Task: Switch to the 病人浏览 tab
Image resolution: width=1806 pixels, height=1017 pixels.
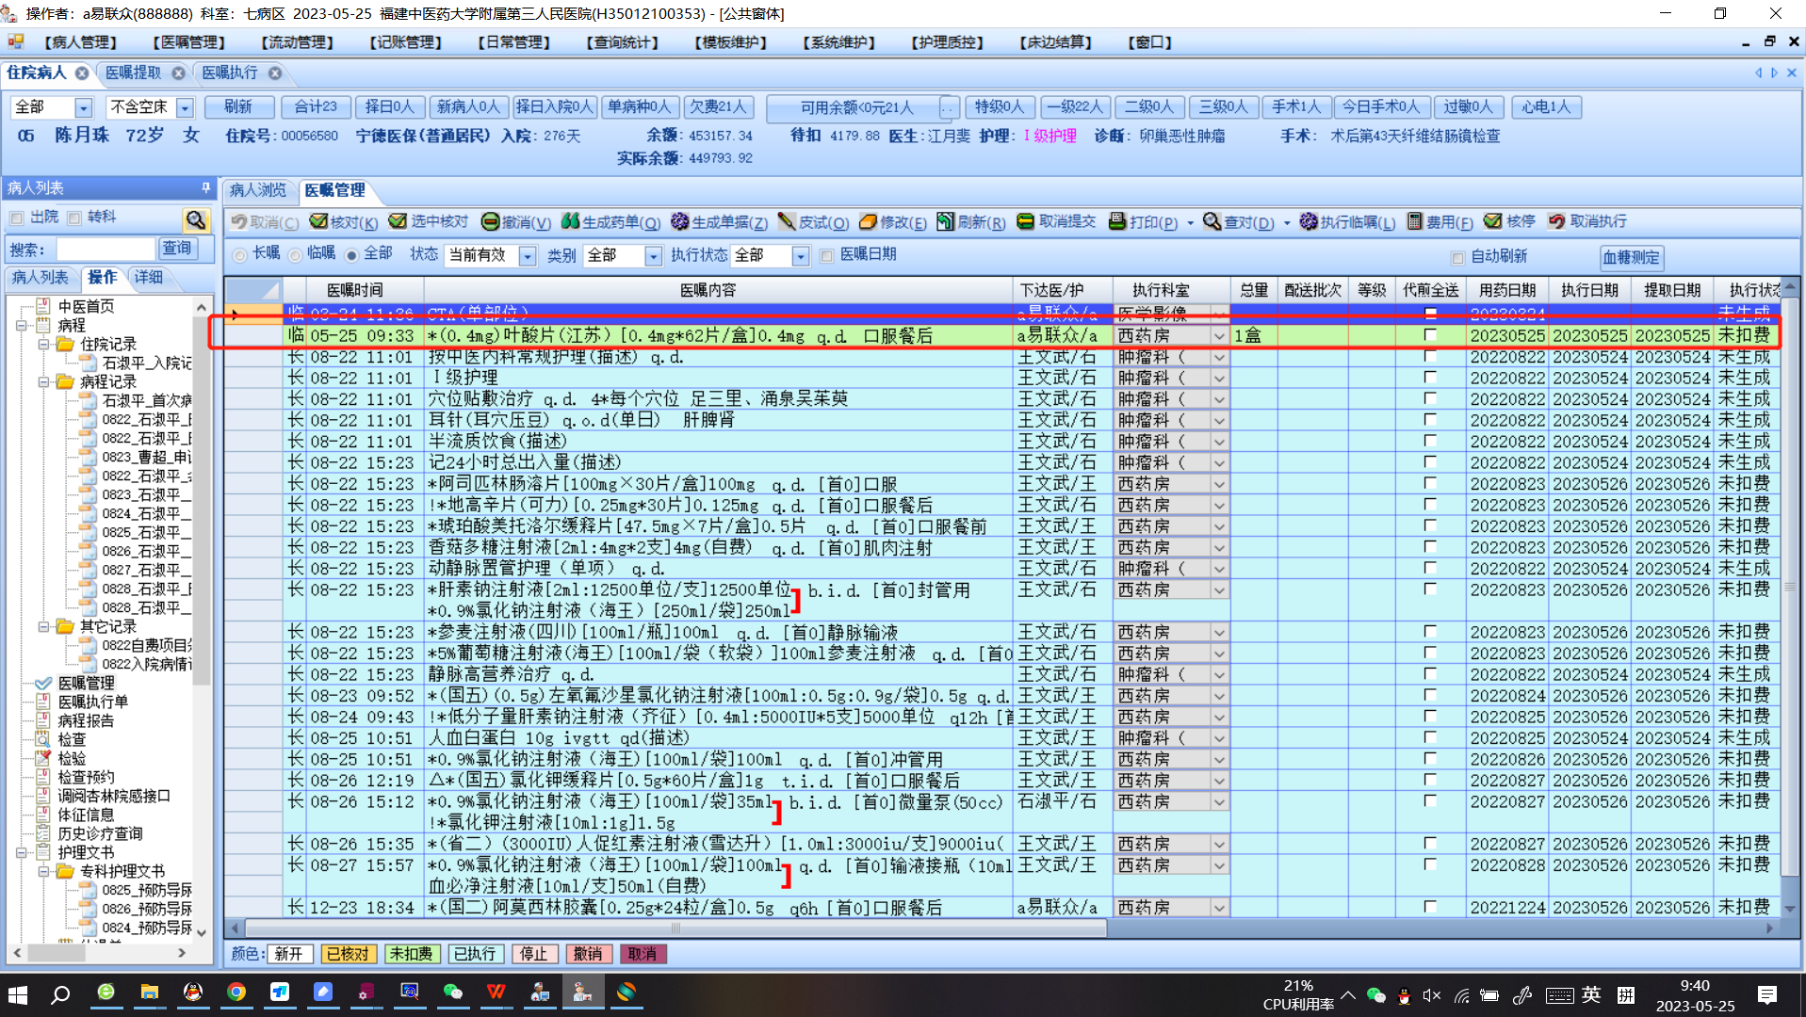Action: click(258, 190)
